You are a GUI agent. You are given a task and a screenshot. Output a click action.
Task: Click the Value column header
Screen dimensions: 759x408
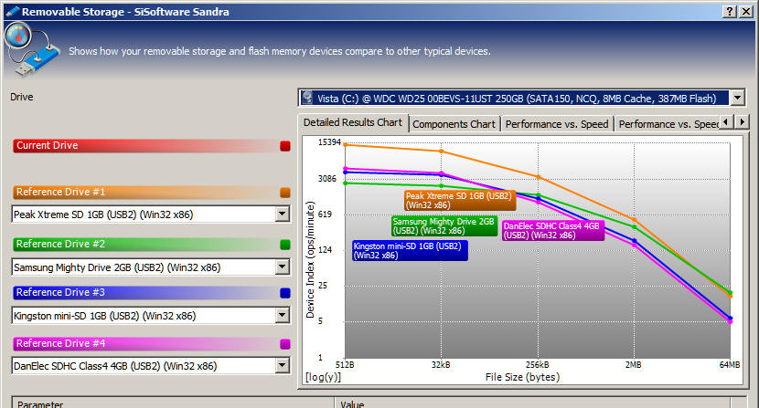point(532,403)
